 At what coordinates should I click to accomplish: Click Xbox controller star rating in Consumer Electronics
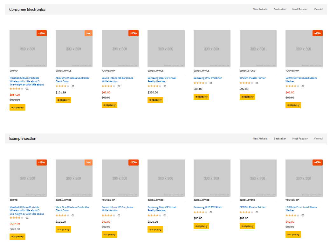point(62,86)
